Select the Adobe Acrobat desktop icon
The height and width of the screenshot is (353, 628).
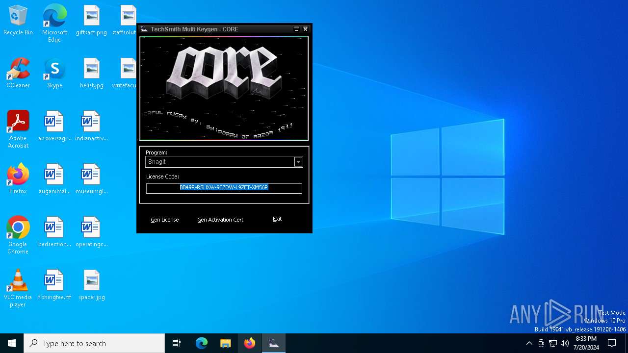pyautogui.click(x=18, y=129)
